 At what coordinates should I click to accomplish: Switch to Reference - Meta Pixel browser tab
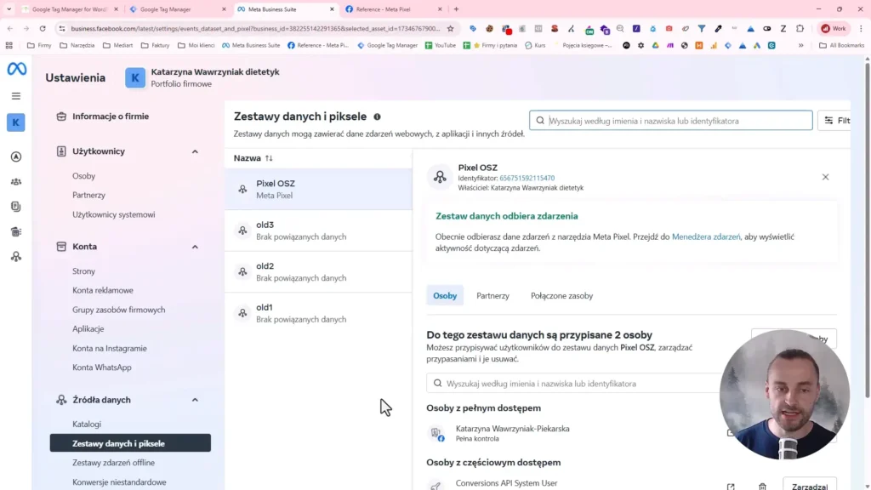393,9
